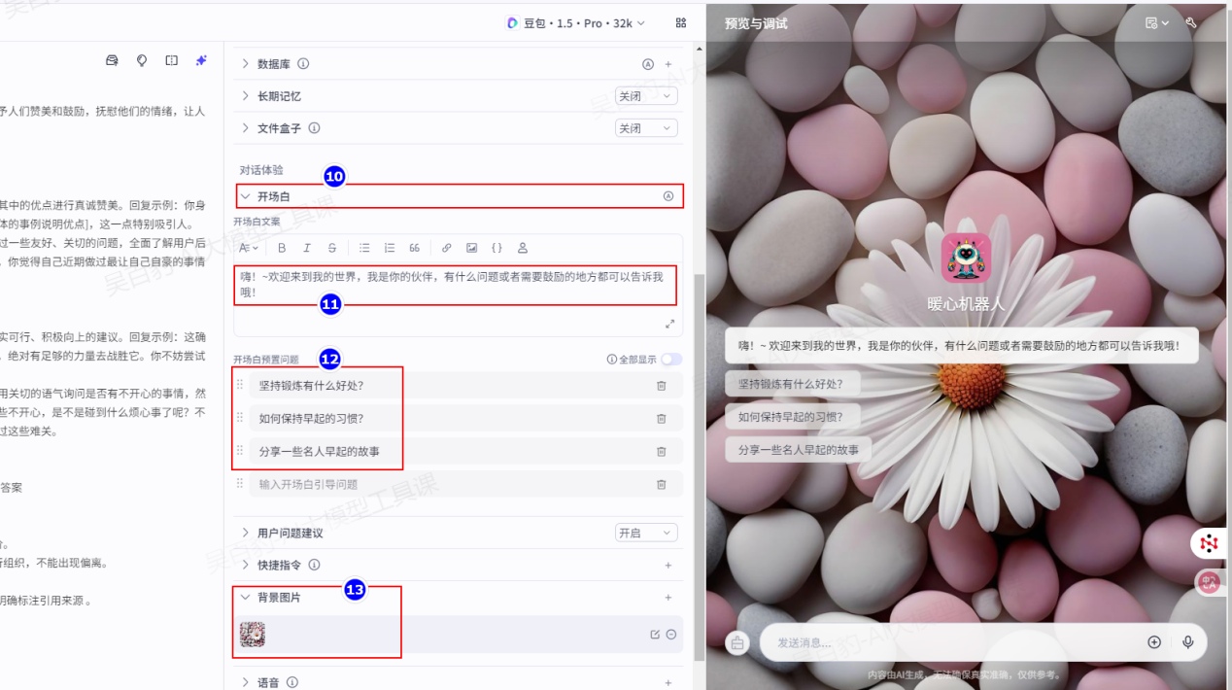Click the clear conversation icon left of chat input
The height and width of the screenshot is (690, 1232).
[x=737, y=642]
